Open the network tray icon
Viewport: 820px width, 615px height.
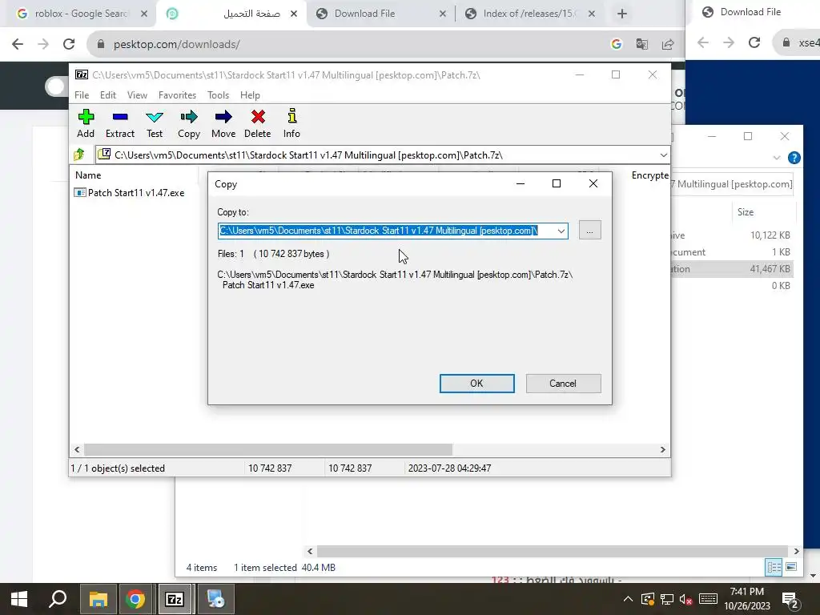667,599
